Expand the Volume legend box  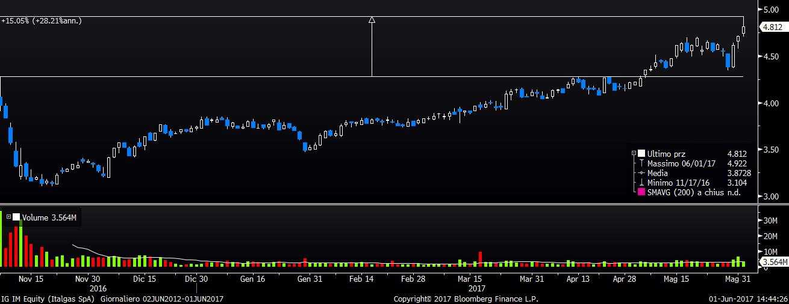9,217
